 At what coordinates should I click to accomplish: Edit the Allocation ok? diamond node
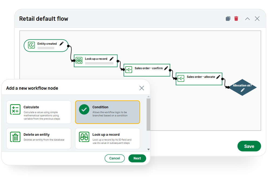(x=243, y=90)
